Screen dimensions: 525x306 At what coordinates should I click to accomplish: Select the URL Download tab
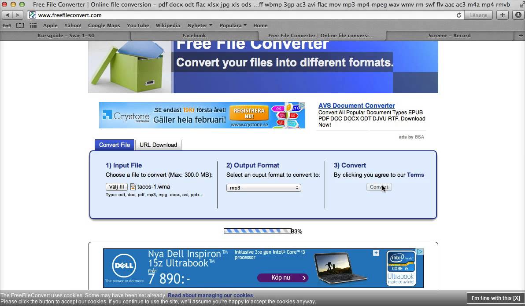[158, 145]
